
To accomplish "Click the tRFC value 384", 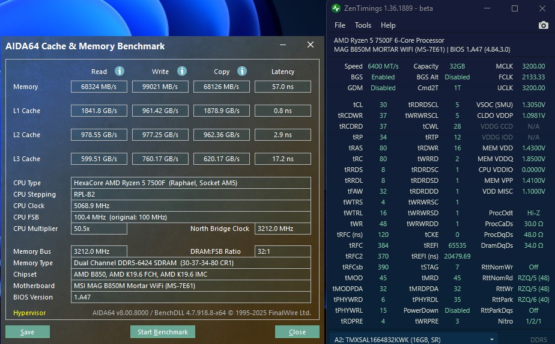I will (x=383, y=245).
